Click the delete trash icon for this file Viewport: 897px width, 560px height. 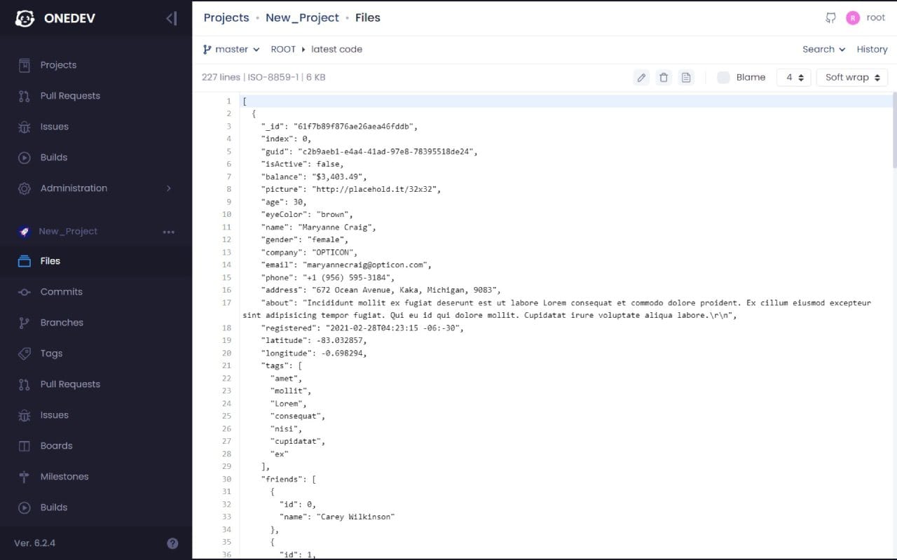(x=664, y=77)
